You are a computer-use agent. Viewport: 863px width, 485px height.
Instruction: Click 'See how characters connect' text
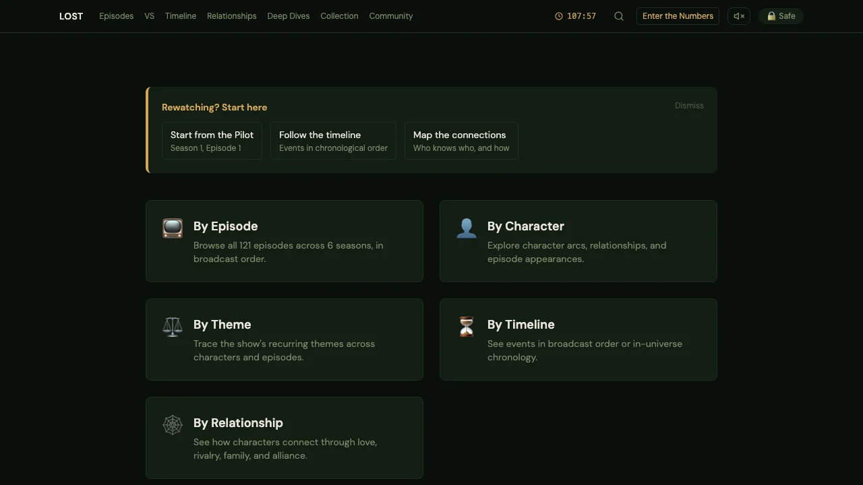pyautogui.click(x=285, y=449)
